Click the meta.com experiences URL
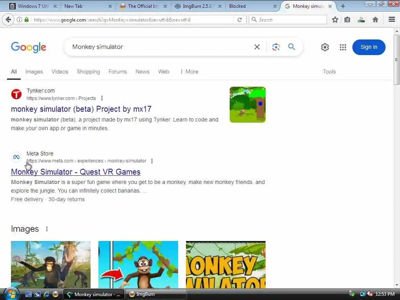This screenshot has height=300, width=400. pos(86,161)
